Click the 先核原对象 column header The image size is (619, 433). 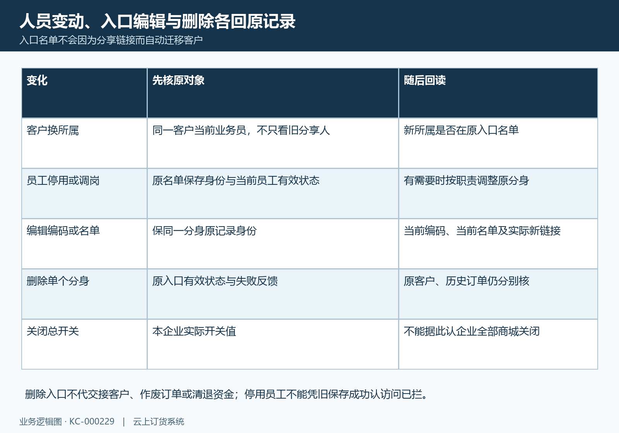[273, 93]
